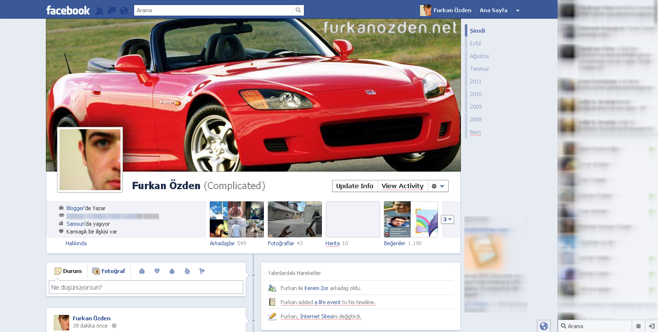
Task: Open the messages icon in top bar
Action: pos(112,10)
